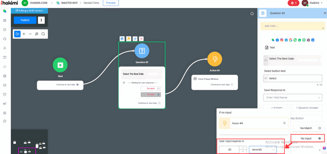Image resolution: width=327 pixels, height=154 pixels.
Task: Click the zoom in plus tool
Action: (x=24, y=34)
